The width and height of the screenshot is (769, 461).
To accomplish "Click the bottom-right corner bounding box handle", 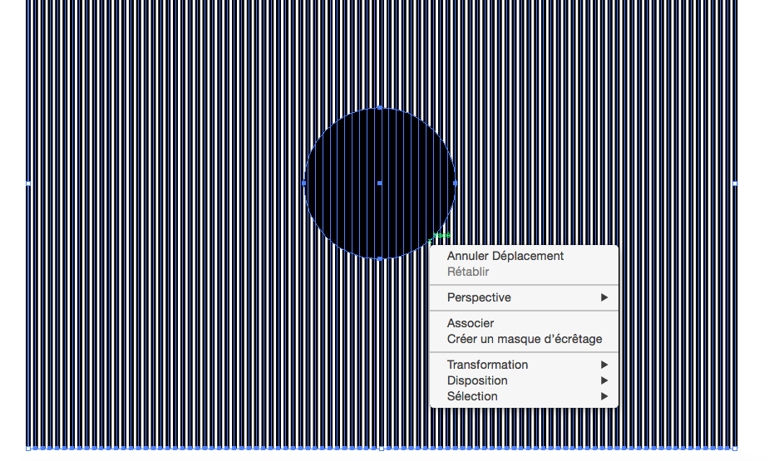I will coord(735,449).
